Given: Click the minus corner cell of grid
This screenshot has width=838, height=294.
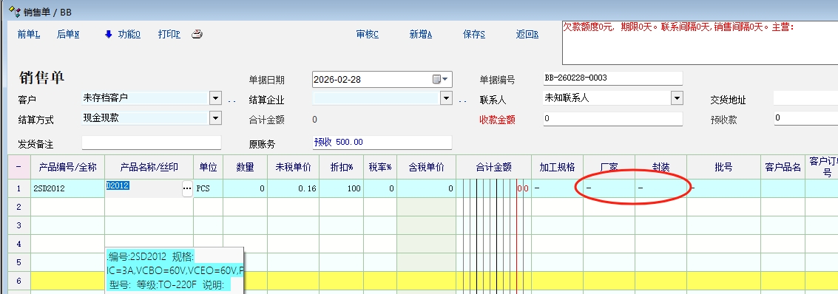Looking at the screenshot, I should pyautogui.click(x=19, y=167).
